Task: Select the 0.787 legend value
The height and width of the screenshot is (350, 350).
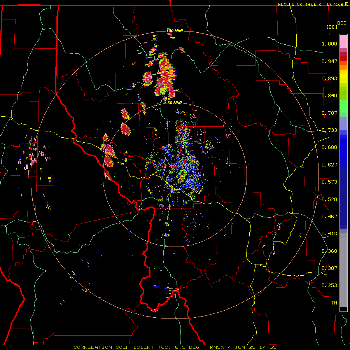Action: pyautogui.click(x=329, y=113)
